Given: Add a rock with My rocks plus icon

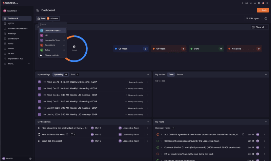Looking at the screenshot, I should coord(266,122).
